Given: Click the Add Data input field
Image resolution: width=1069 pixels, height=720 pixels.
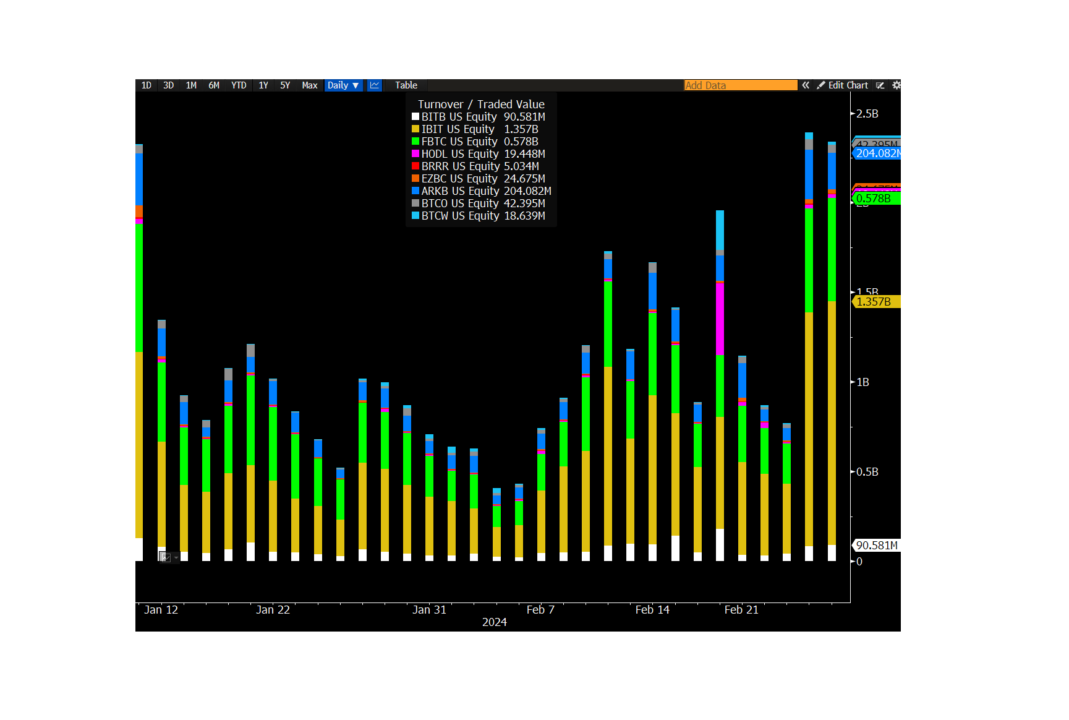Looking at the screenshot, I should pyautogui.click(x=741, y=85).
